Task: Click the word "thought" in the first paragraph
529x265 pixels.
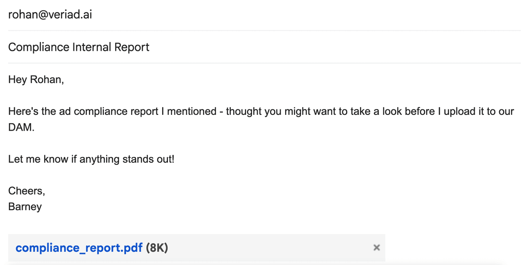Action: click(243, 111)
